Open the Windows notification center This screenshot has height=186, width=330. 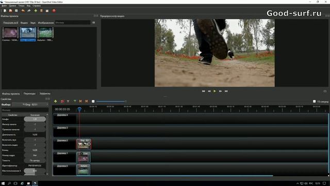coord(324,183)
